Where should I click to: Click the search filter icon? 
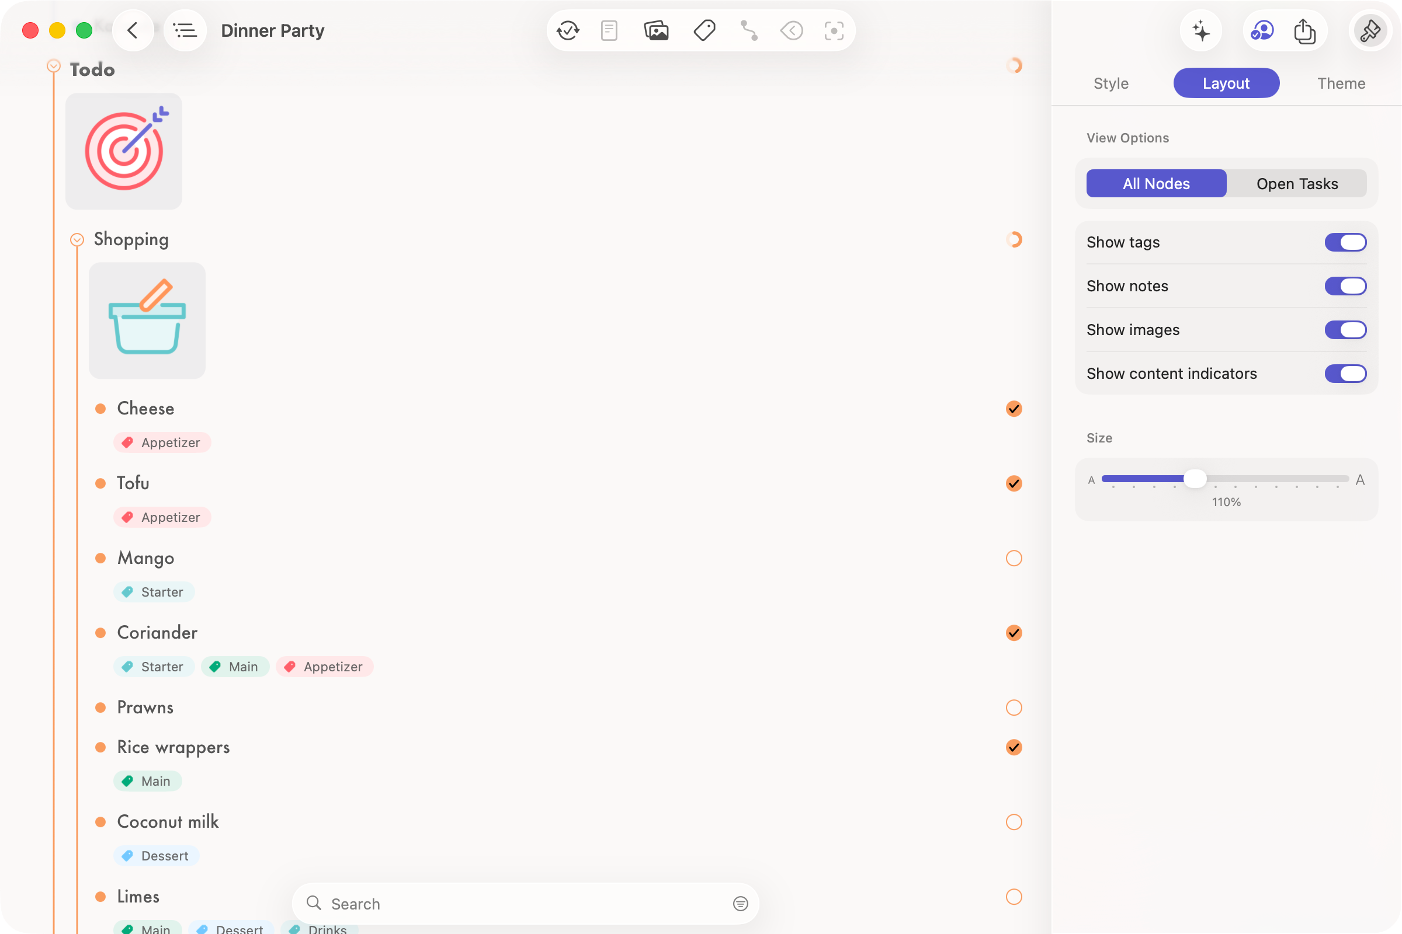[740, 904]
